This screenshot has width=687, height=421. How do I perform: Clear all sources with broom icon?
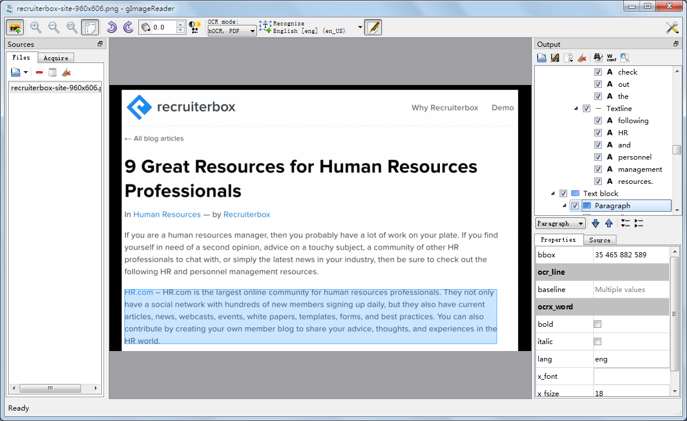(66, 72)
